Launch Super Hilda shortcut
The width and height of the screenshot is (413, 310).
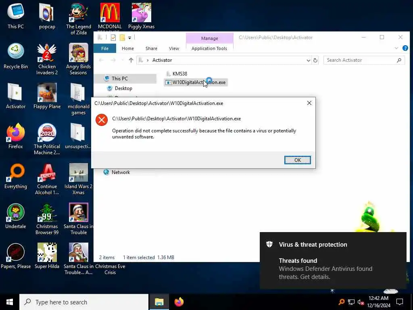(x=47, y=256)
